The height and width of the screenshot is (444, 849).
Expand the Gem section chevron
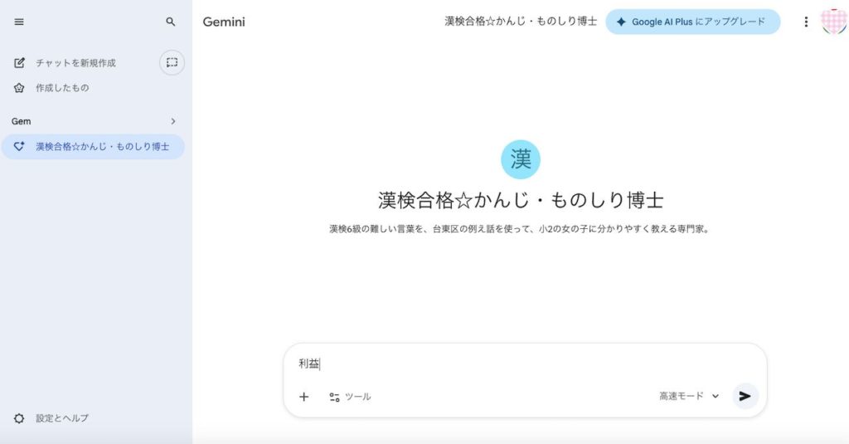pos(172,121)
